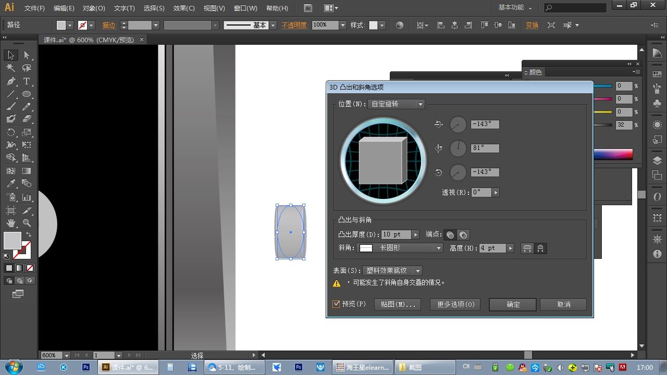Click the color spectrum bar in 颜色 panel
Viewport: 667px width, 375px height.
coord(613,154)
